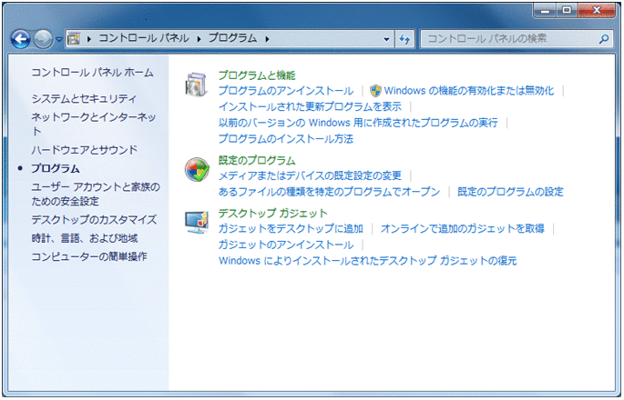Expand arrow before コントロール パネル breadcrumb
This screenshot has width=624, height=400.
(x=89, y=39)
